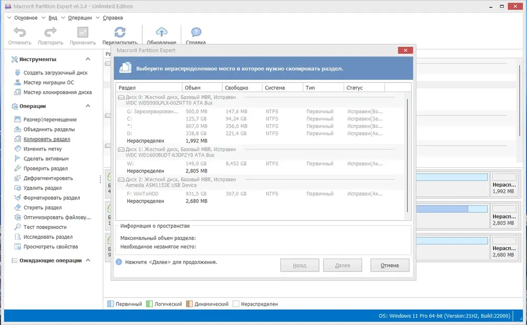Click the Копировать раздел link
The height and width of the screenshot is (325, 527).
(x=47, y=139)
